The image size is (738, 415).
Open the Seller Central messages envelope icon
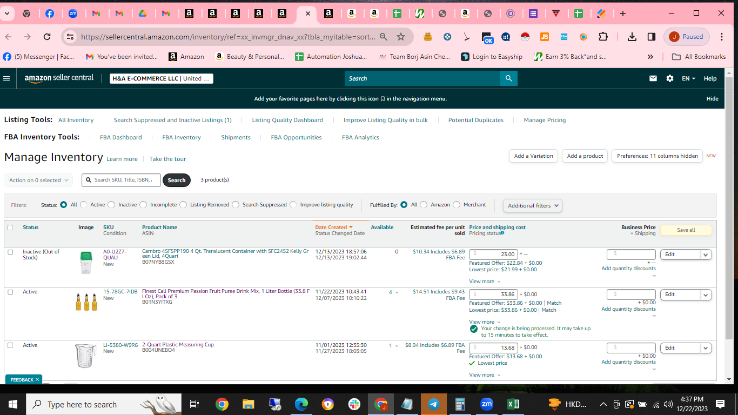653,78
